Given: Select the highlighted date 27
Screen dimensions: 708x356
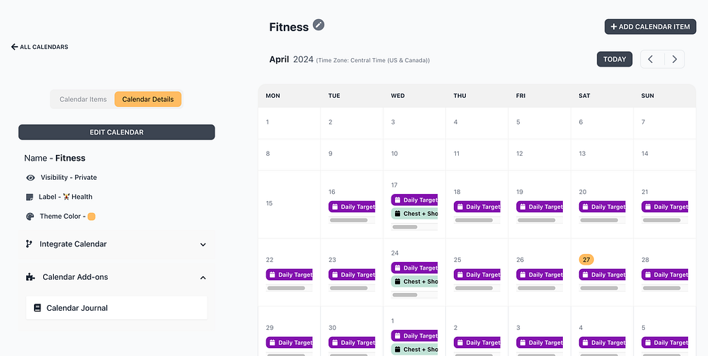Looking at the screenshot, I should [x=586, y=260].
